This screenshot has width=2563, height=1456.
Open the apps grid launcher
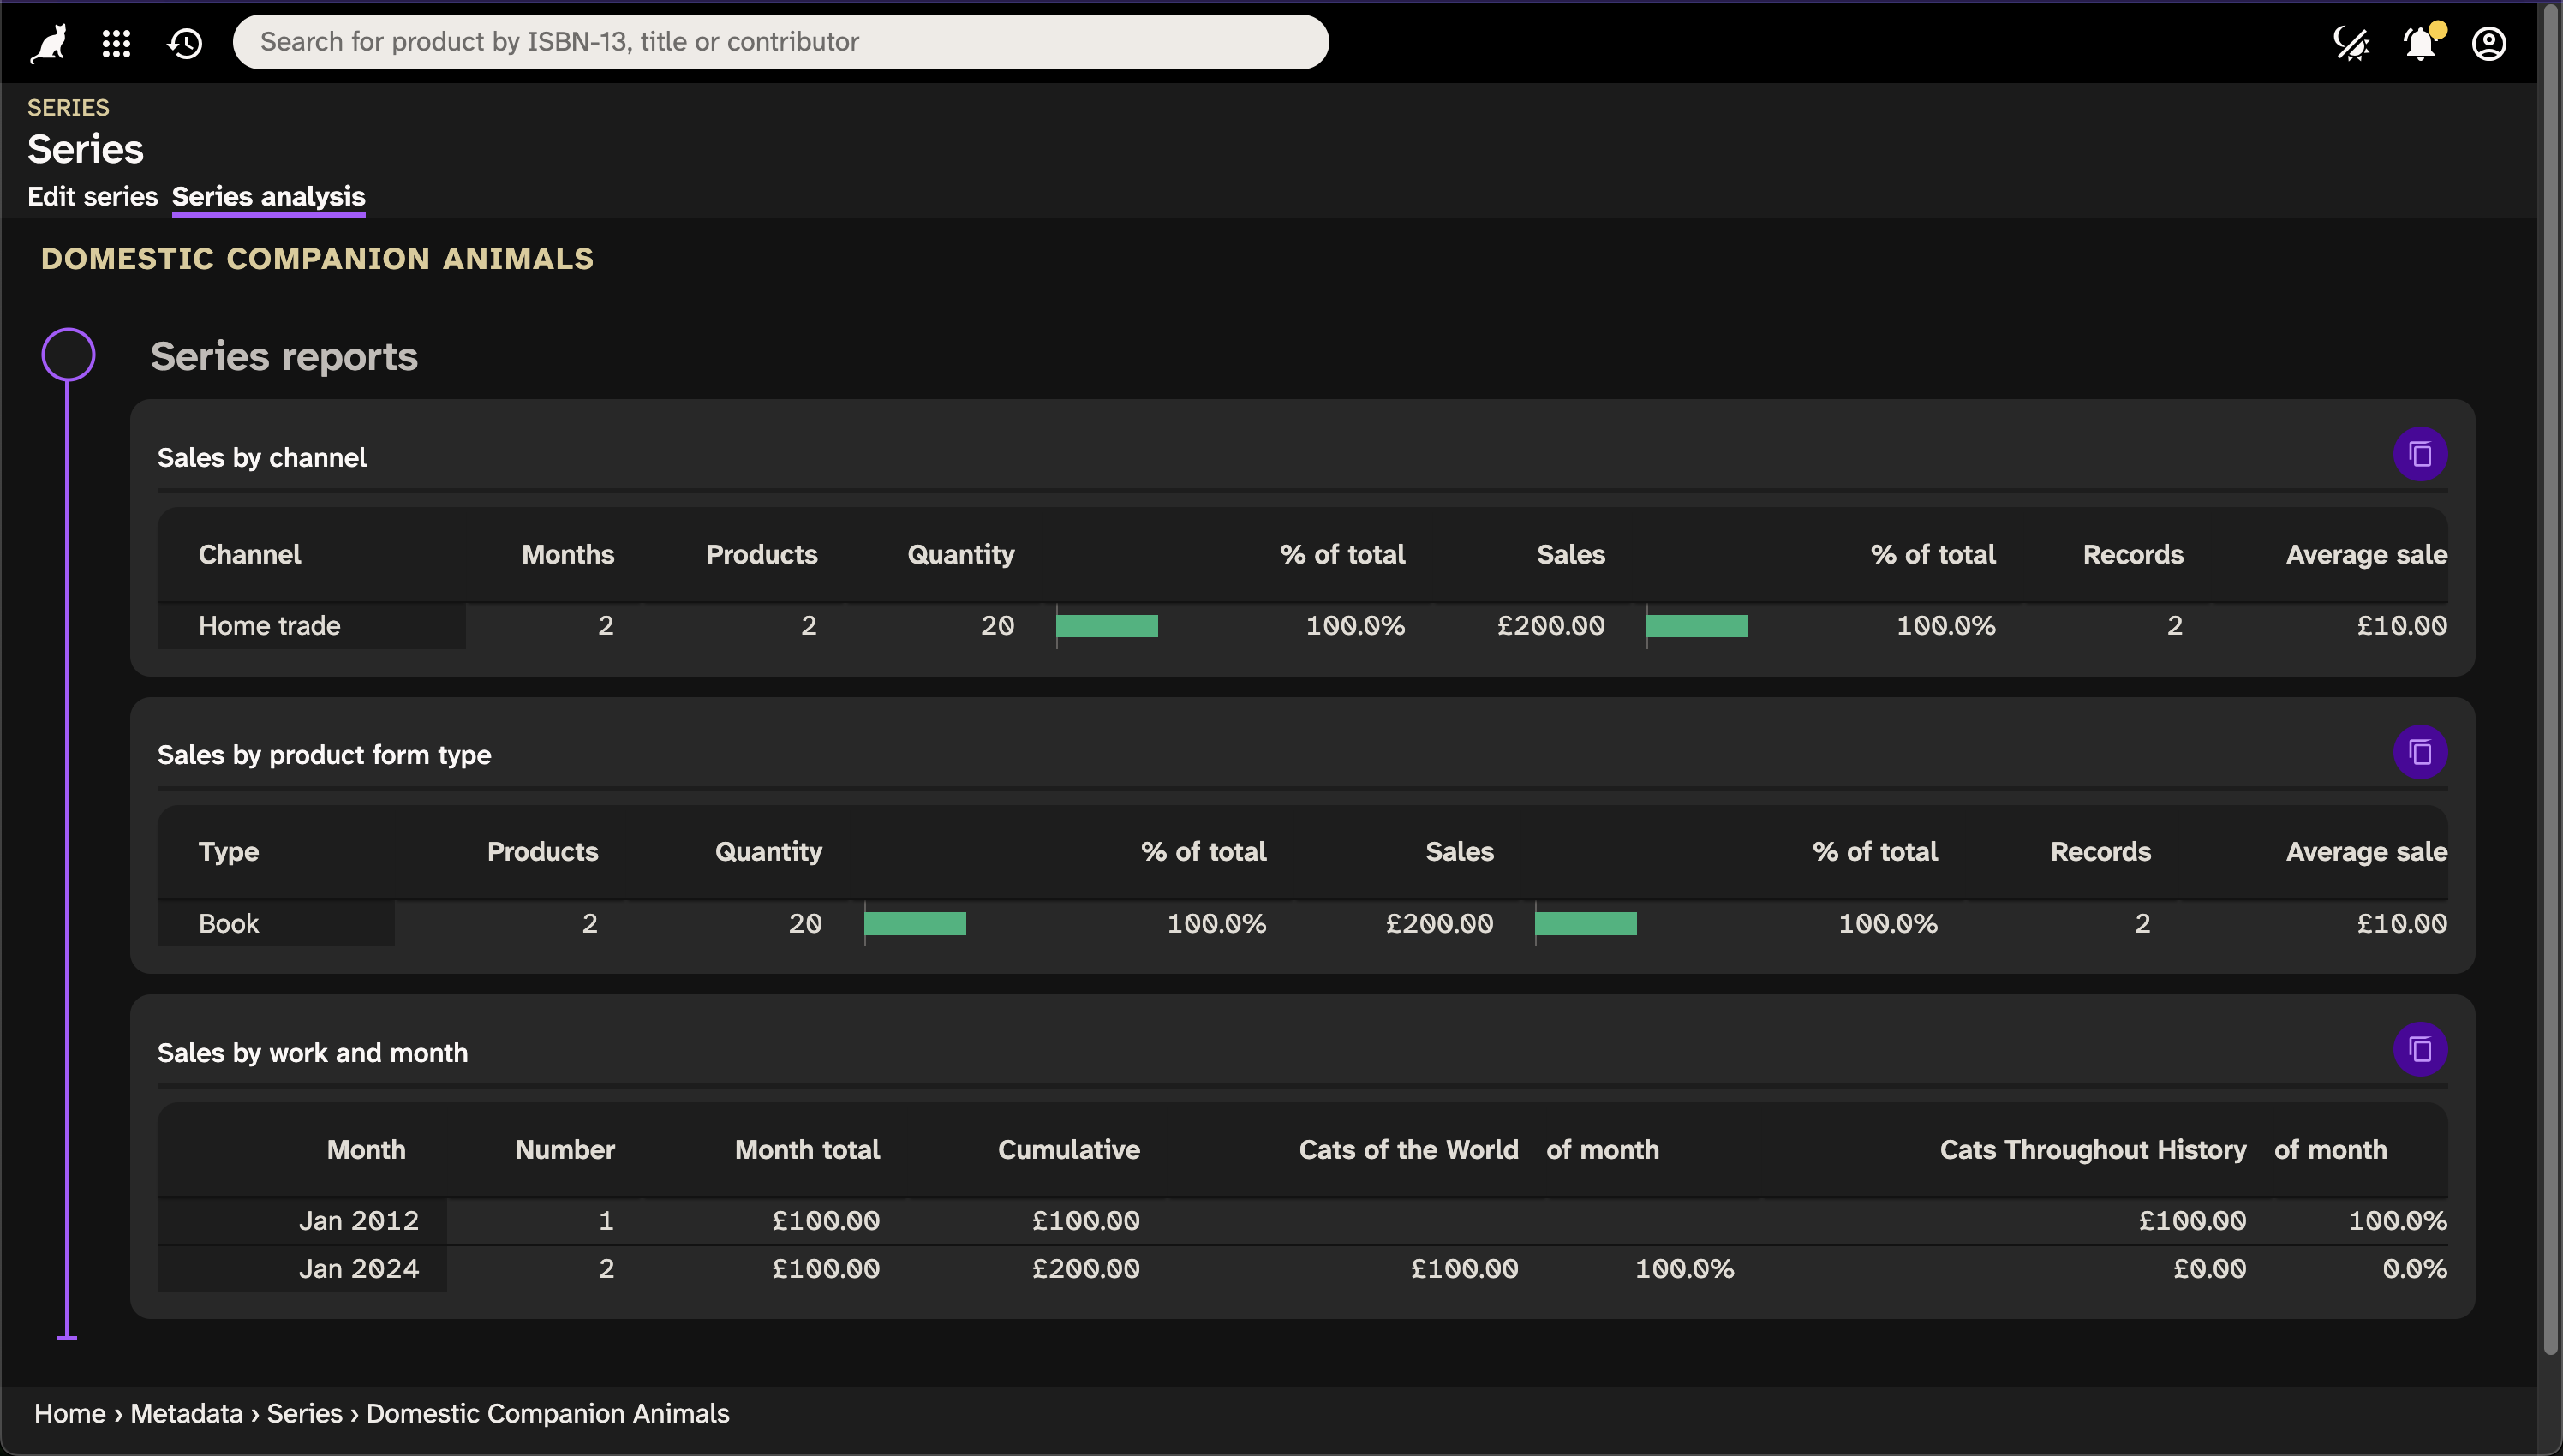point(116,42)
